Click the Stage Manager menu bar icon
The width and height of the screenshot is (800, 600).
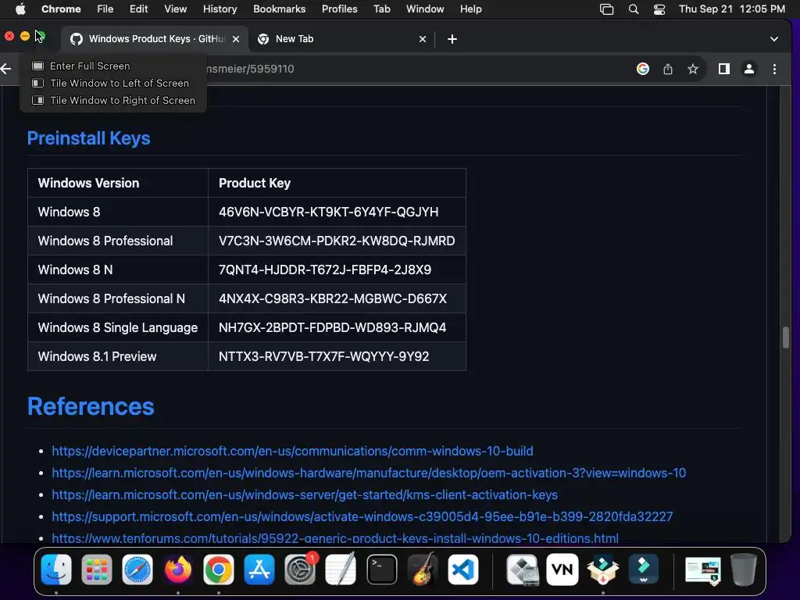click(x=606, y=9)
